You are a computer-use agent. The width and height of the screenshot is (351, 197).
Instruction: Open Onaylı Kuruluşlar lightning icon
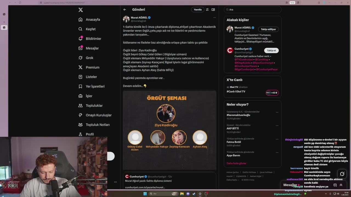[x=80, y=115]
